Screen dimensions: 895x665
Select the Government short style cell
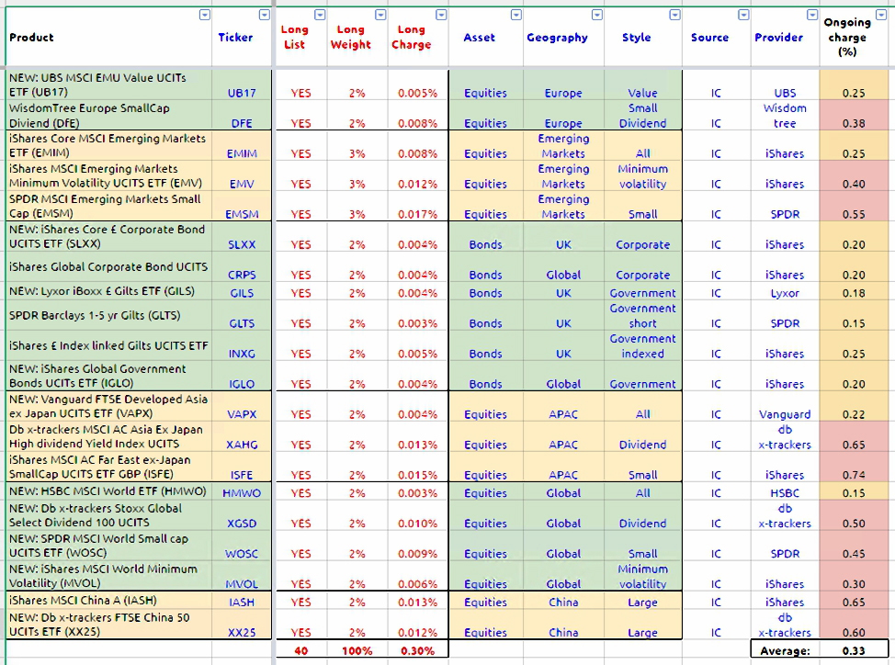click(642, 315)
